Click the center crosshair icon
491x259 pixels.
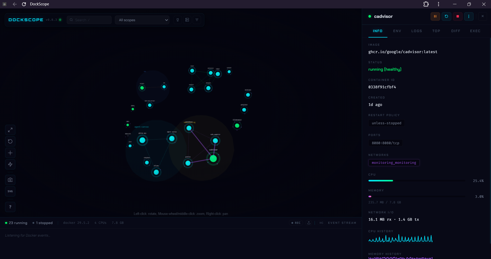tap(10, 153)
